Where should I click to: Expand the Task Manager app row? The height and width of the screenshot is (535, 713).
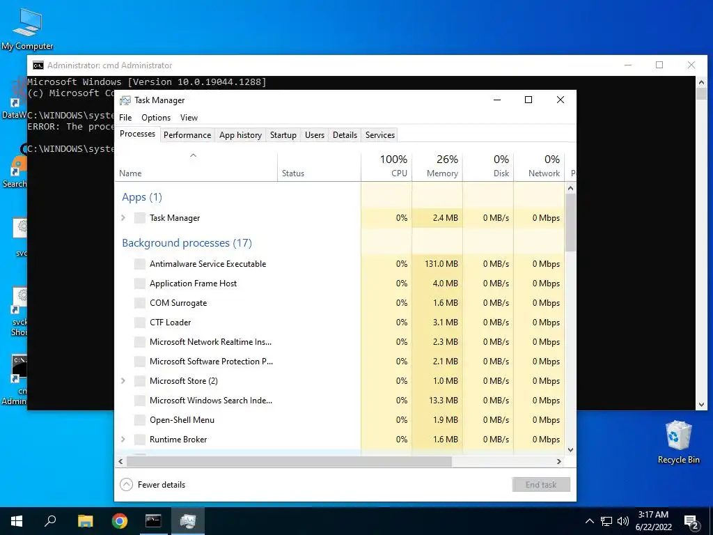(x=123, y=218)
